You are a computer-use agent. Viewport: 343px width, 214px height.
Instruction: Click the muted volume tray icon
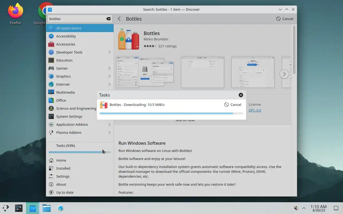(x=296, y=208)
